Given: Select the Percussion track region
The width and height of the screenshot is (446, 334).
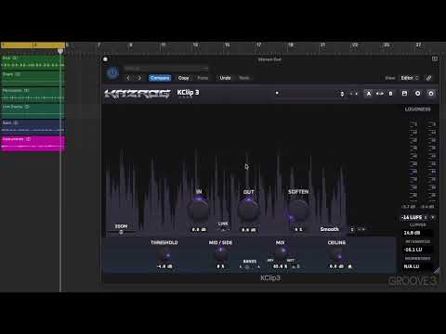Looking at the screenshot, I should (x=33, y=95).
